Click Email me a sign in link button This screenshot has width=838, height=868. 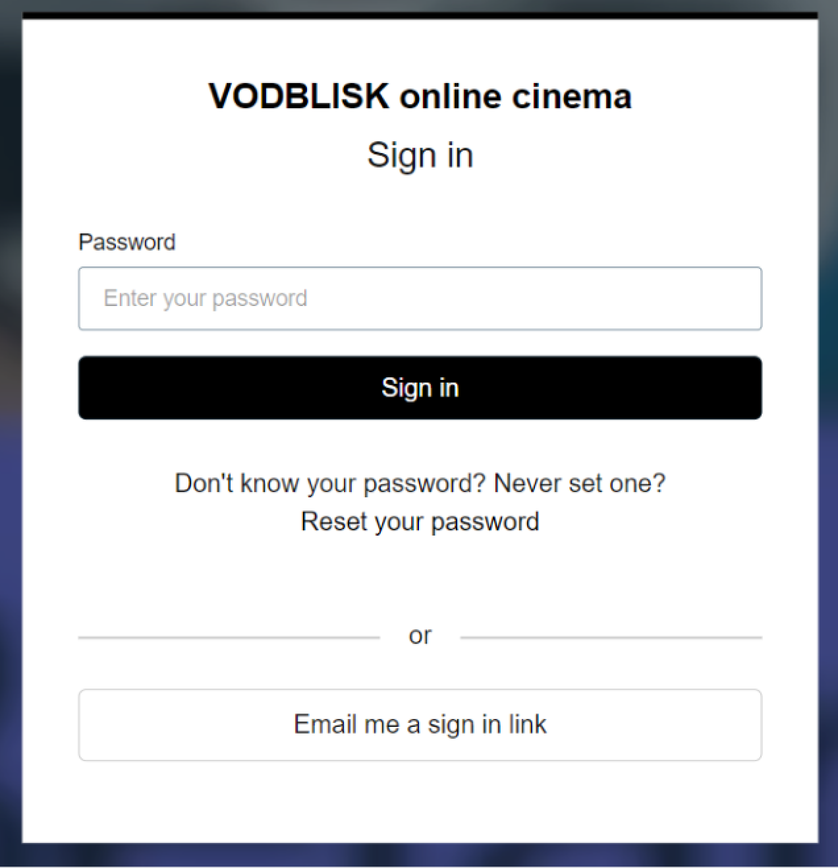(x=420, y=724)
